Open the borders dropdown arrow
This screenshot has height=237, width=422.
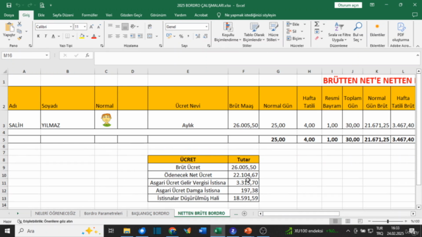point(73,36)
